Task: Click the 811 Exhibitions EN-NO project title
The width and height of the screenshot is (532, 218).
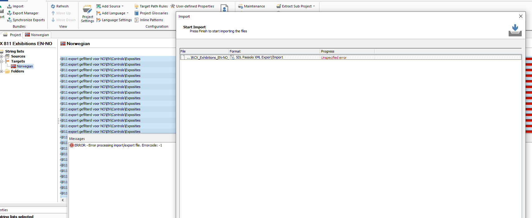Action: click(x=26, y=44)
